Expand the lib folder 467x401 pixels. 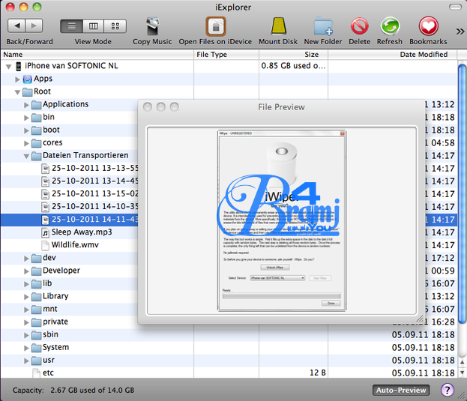(x=26, y=284)
